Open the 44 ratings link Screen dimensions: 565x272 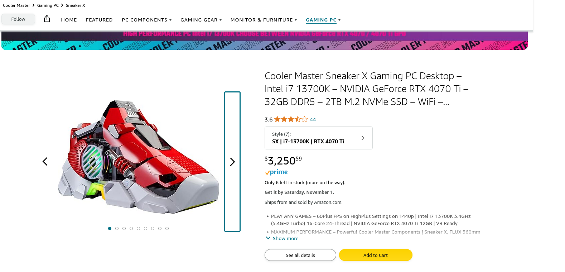click(x=313, y=120)
